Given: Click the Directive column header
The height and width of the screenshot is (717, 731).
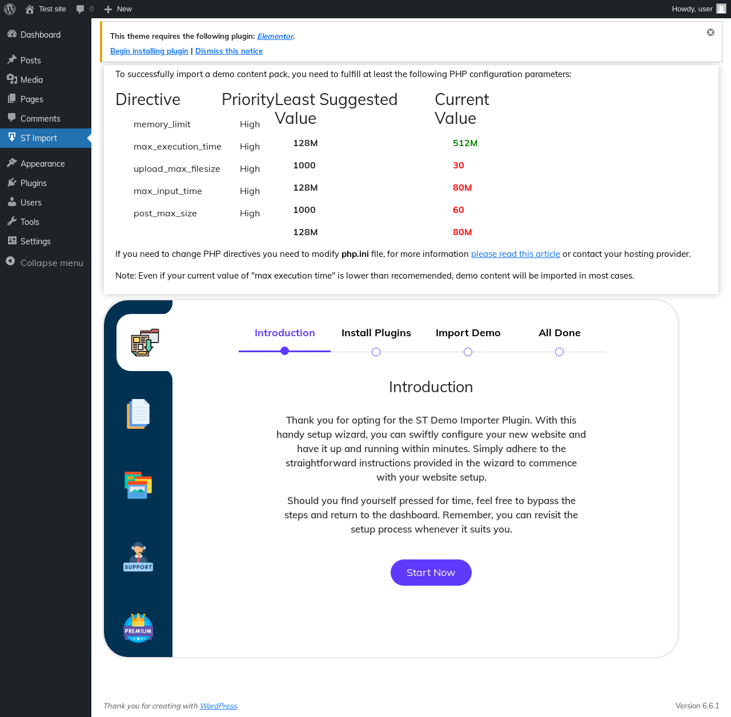Looking at the screenshot, I should (148, 99).
